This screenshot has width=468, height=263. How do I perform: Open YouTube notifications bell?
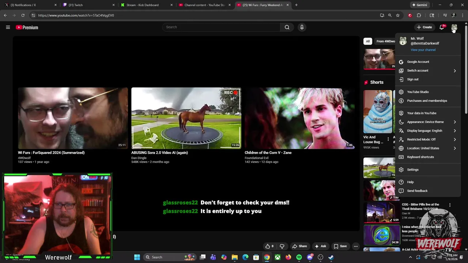pos(442,27)
